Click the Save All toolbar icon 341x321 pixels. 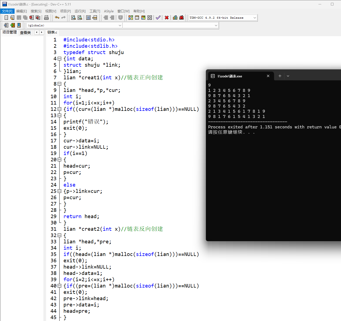(25, 18)
